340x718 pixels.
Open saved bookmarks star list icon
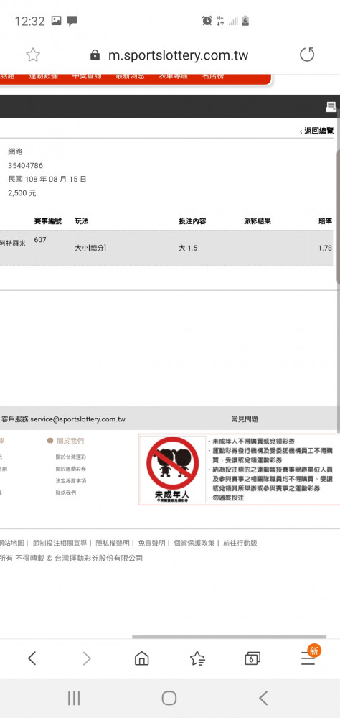[197, 658]
